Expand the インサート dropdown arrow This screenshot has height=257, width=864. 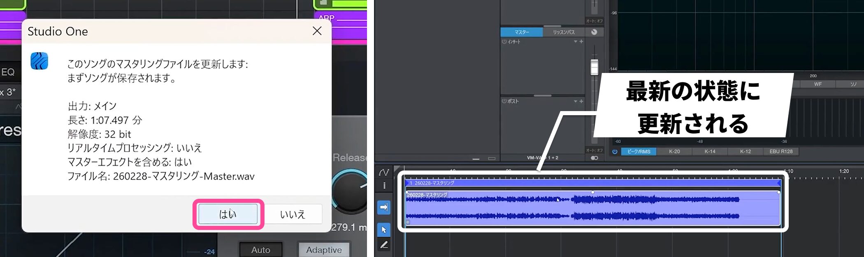pyautogui.click(x=575, y=41)
